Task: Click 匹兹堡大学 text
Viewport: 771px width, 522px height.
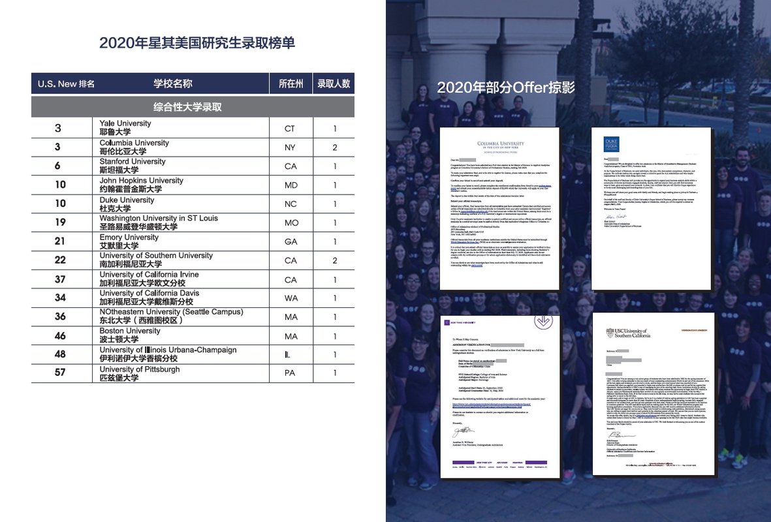Action: pyautogui.click(x=119, y=378)
